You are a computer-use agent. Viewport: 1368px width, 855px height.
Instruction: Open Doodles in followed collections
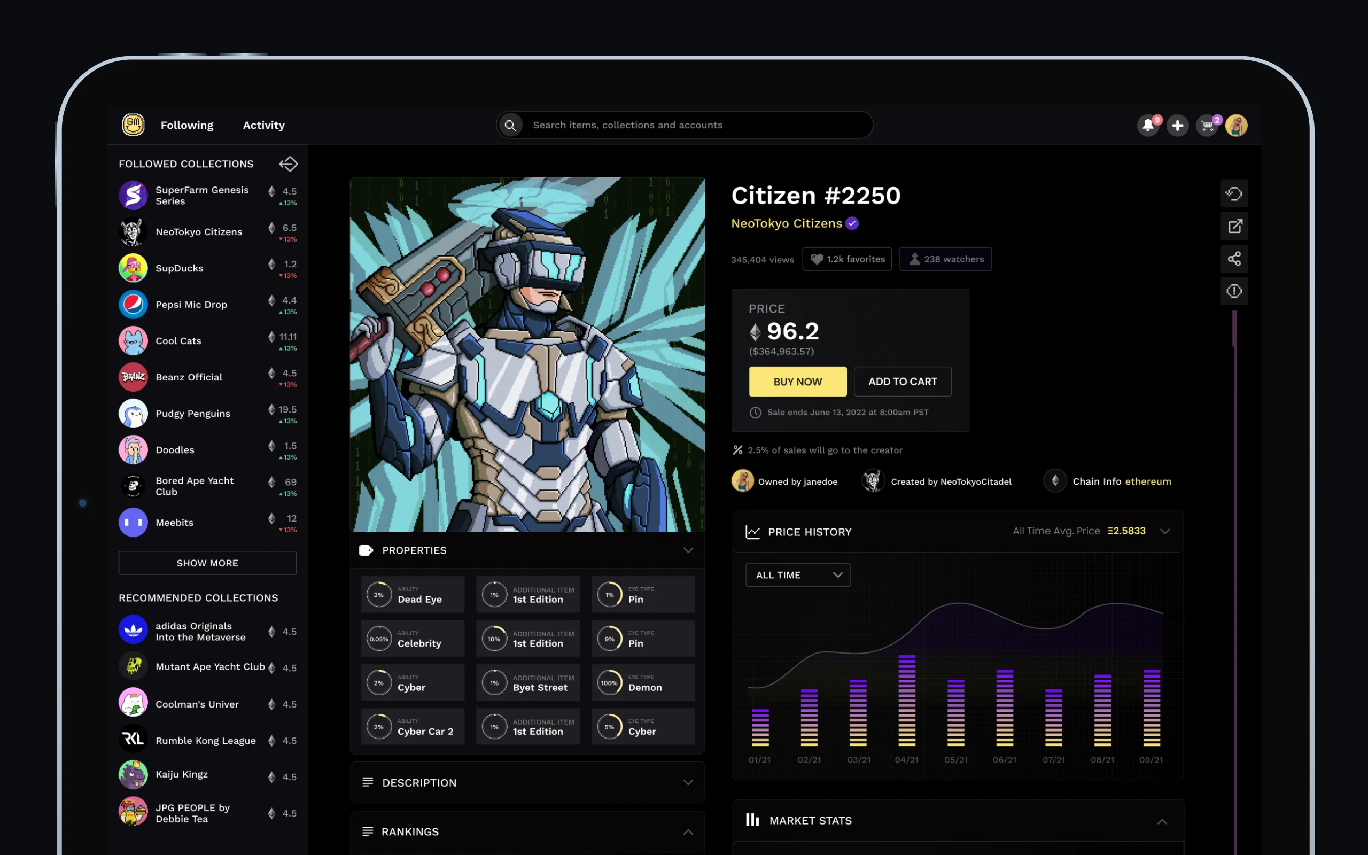[207, 449]
